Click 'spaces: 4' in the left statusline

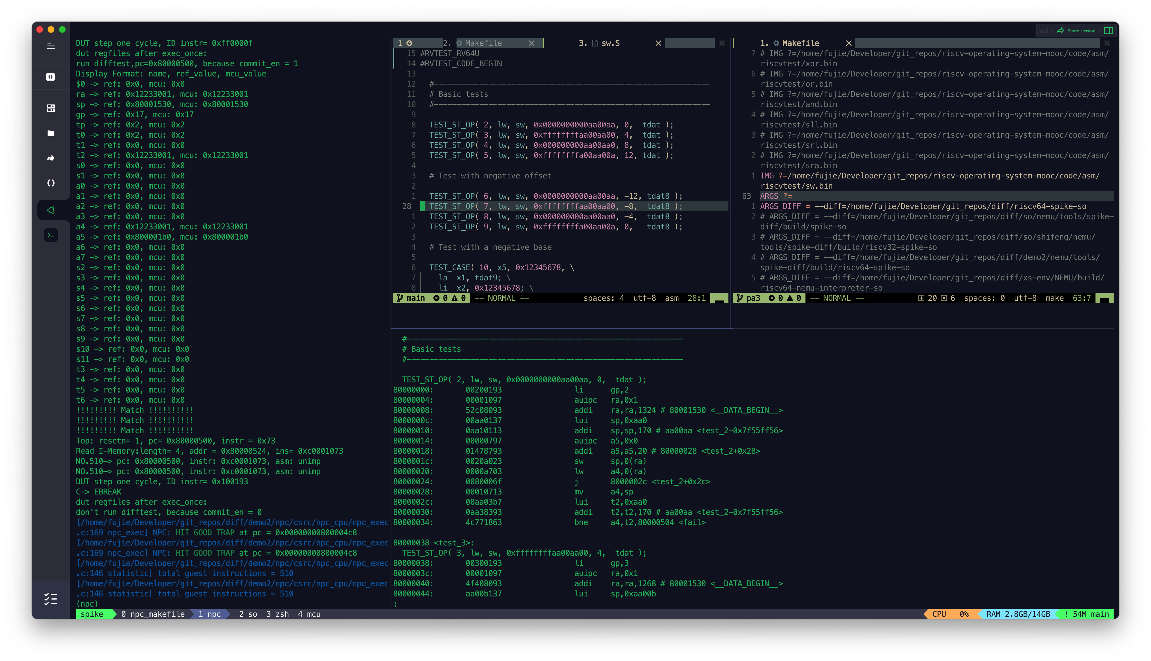(604, 298)
